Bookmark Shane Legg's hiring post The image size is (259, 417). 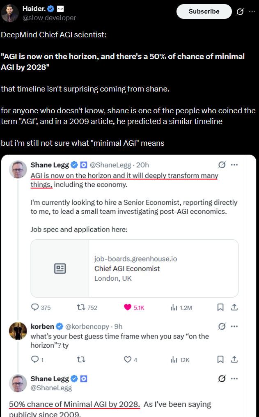tap(220, 307)
